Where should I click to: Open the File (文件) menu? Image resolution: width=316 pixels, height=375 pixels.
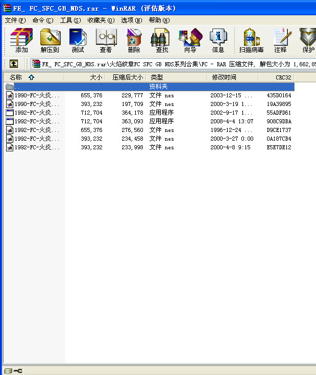click(x=15, y=20)
